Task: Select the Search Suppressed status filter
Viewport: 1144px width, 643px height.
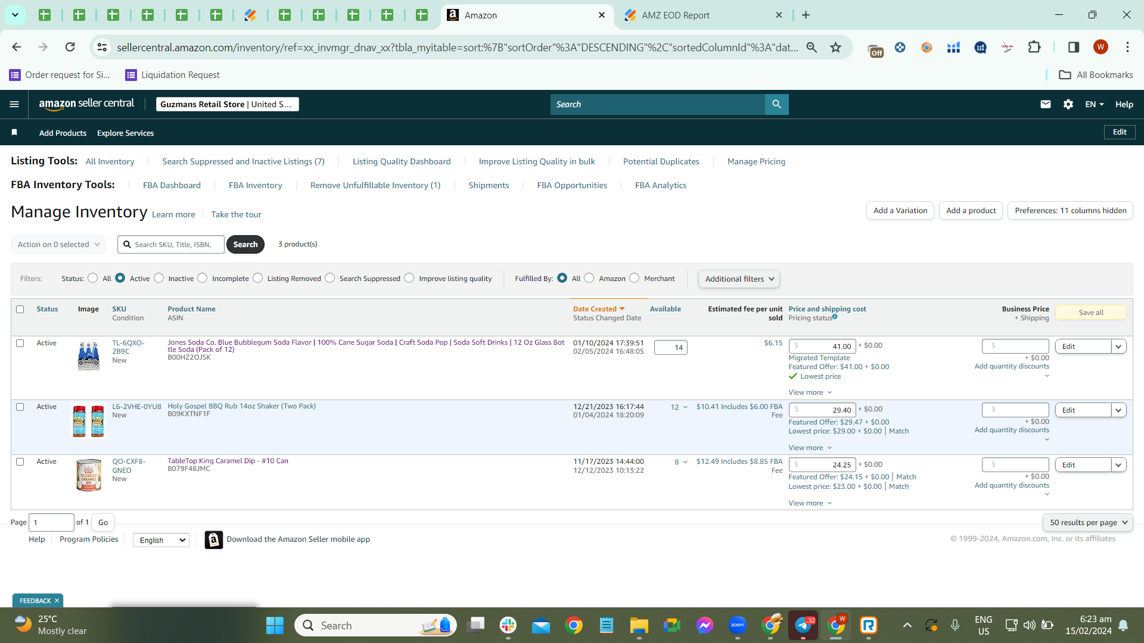Action: [x=330, y=278]
